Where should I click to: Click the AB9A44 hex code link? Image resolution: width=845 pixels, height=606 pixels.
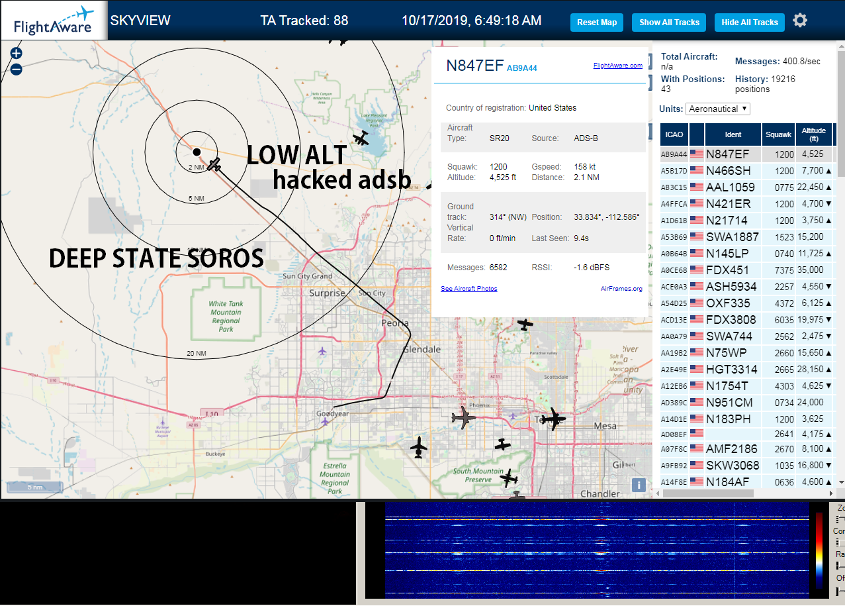[521, 68]
